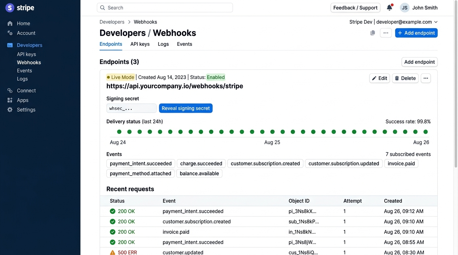
Task: Click object ID pi_3Ns8kX...
Action: [x=302, y=211]
